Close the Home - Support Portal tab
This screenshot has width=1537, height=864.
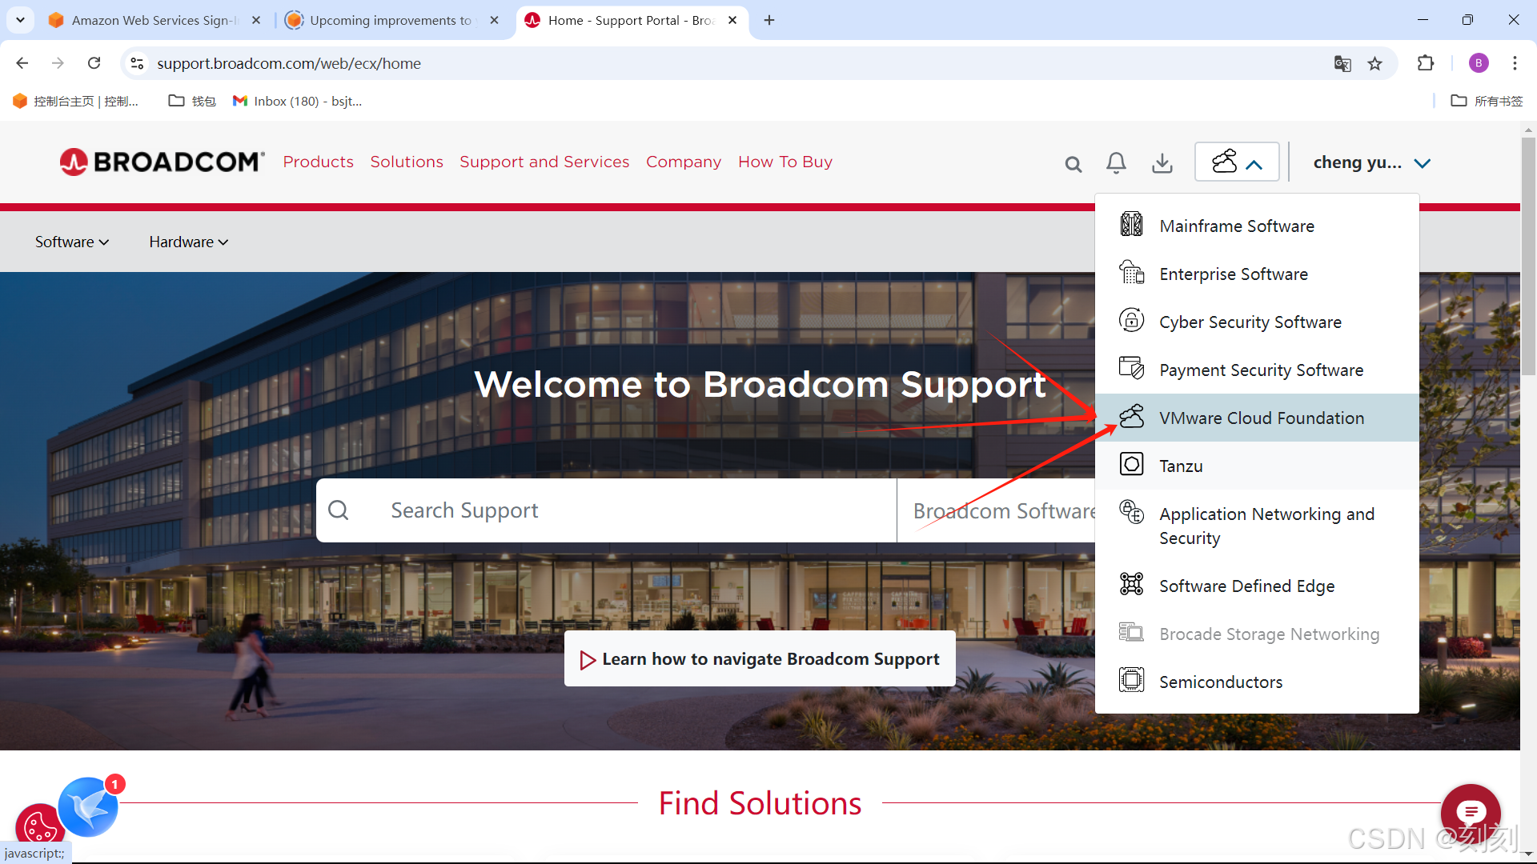pyautogui.click(x=732, y=20)
